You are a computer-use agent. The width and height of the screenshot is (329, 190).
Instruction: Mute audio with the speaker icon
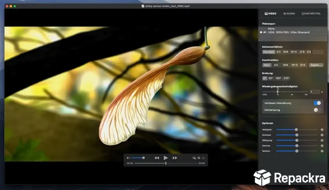click(128, 158)
